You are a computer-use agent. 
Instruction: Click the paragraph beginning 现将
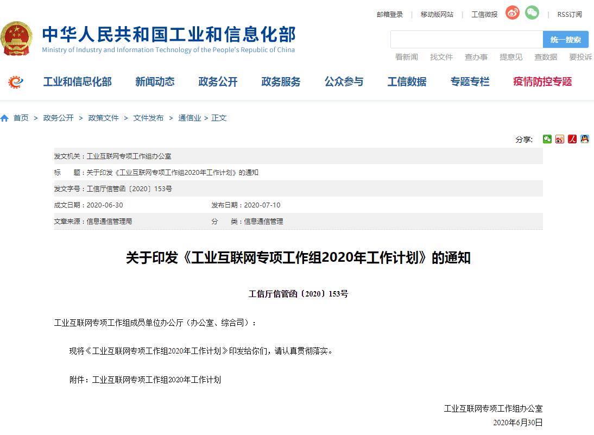point(201,351)
